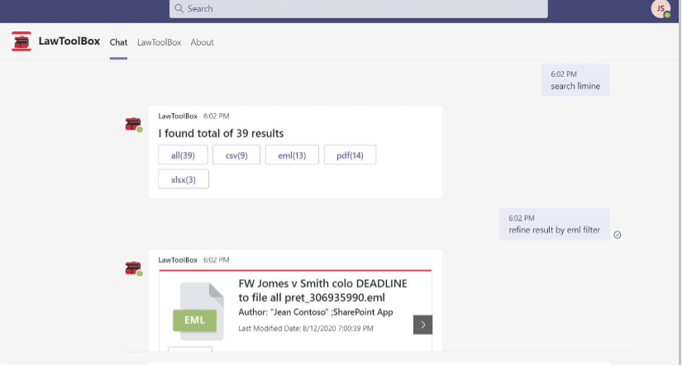Open the JS user profile avatar
The image size is (682, 366).
click(x=661, y=9)
